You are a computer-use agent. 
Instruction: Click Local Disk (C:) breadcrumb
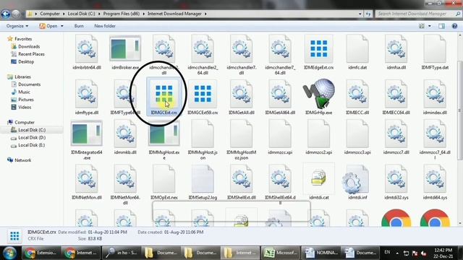point(82,14)
